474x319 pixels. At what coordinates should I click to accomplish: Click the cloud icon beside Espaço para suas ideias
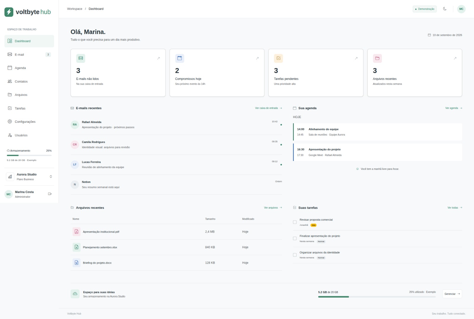point(75,294)
